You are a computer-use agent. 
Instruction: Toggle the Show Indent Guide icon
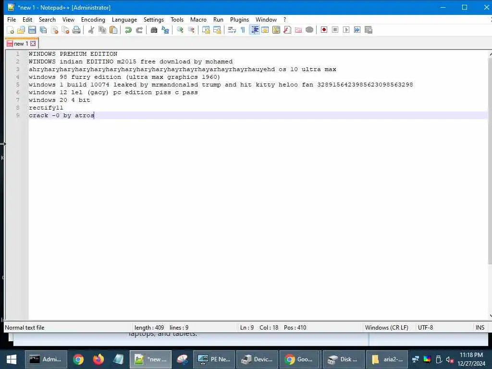(255, 30)
